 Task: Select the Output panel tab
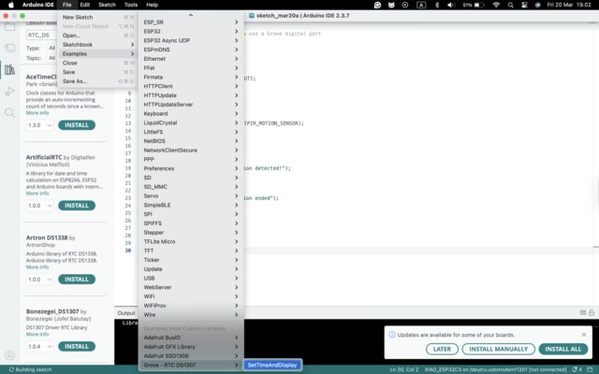126,313
